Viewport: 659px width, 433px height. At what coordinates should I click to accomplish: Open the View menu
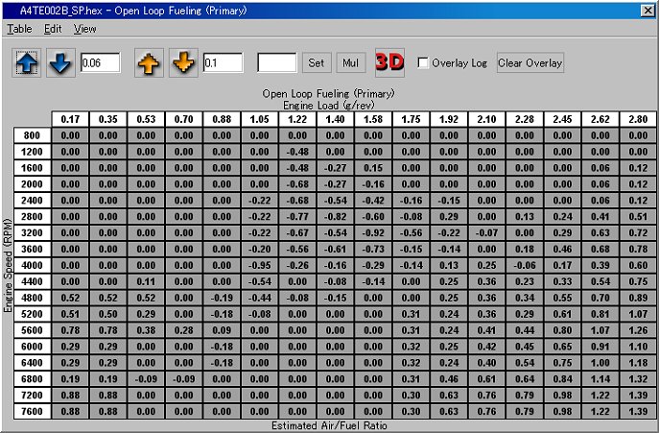click(85, 29)
